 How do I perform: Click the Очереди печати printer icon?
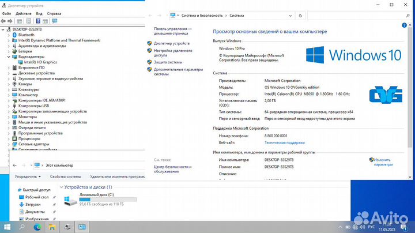[x=14, y=127]
